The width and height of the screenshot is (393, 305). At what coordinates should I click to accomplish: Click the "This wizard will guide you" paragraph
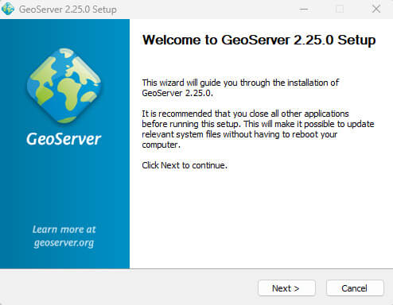pyautogui.click(x=240, y=88)
